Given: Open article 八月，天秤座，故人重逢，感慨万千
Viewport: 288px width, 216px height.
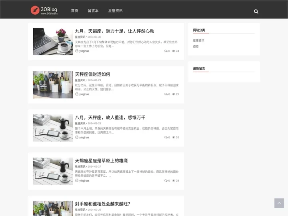Looking at the screenshot, I should tap(110, 117).
